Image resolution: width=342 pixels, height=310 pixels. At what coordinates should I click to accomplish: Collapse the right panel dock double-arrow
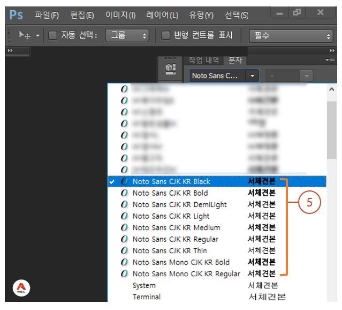coord(332,50)
